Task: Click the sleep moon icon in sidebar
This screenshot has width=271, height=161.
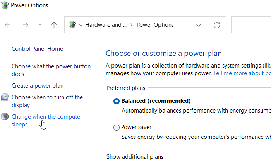Action: (5, 116)
